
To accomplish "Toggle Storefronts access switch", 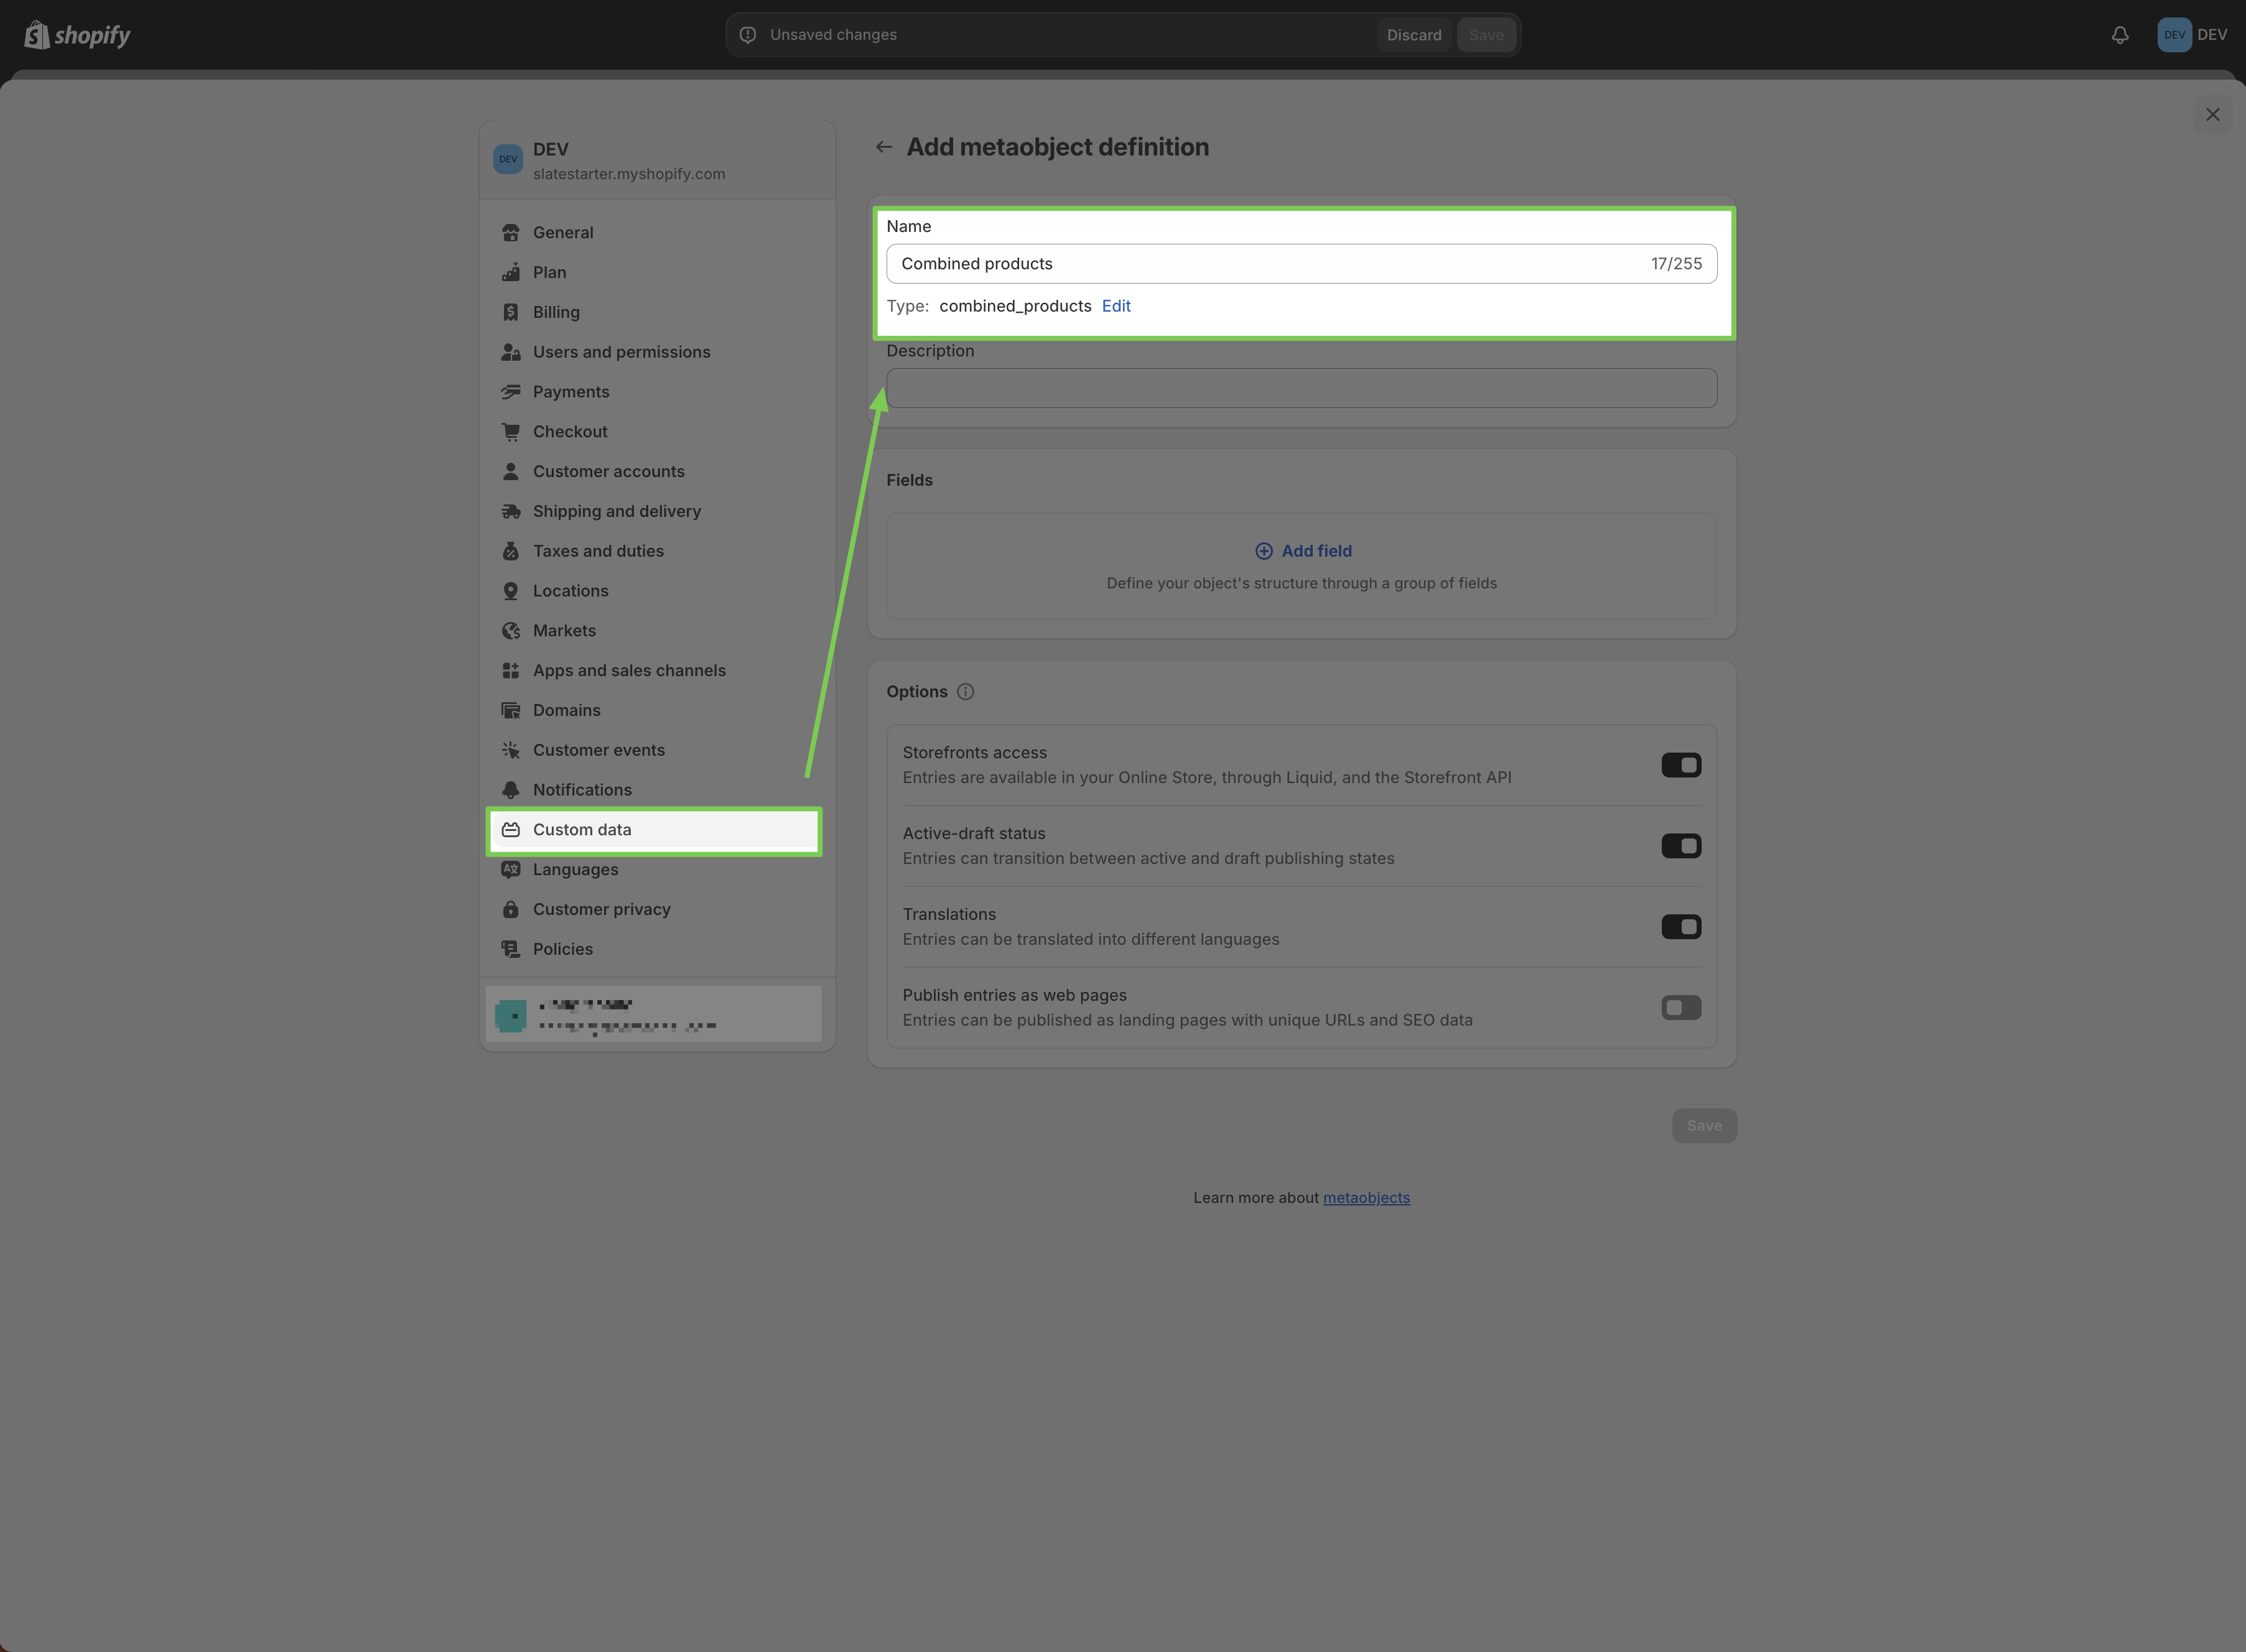I will [1681, 765].
